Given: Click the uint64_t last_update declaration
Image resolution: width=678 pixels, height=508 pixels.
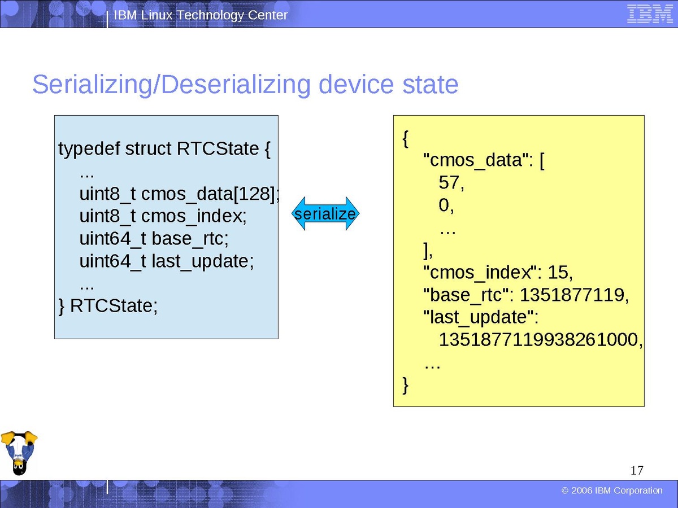Looking at the screenshot, I should (167, 261).
